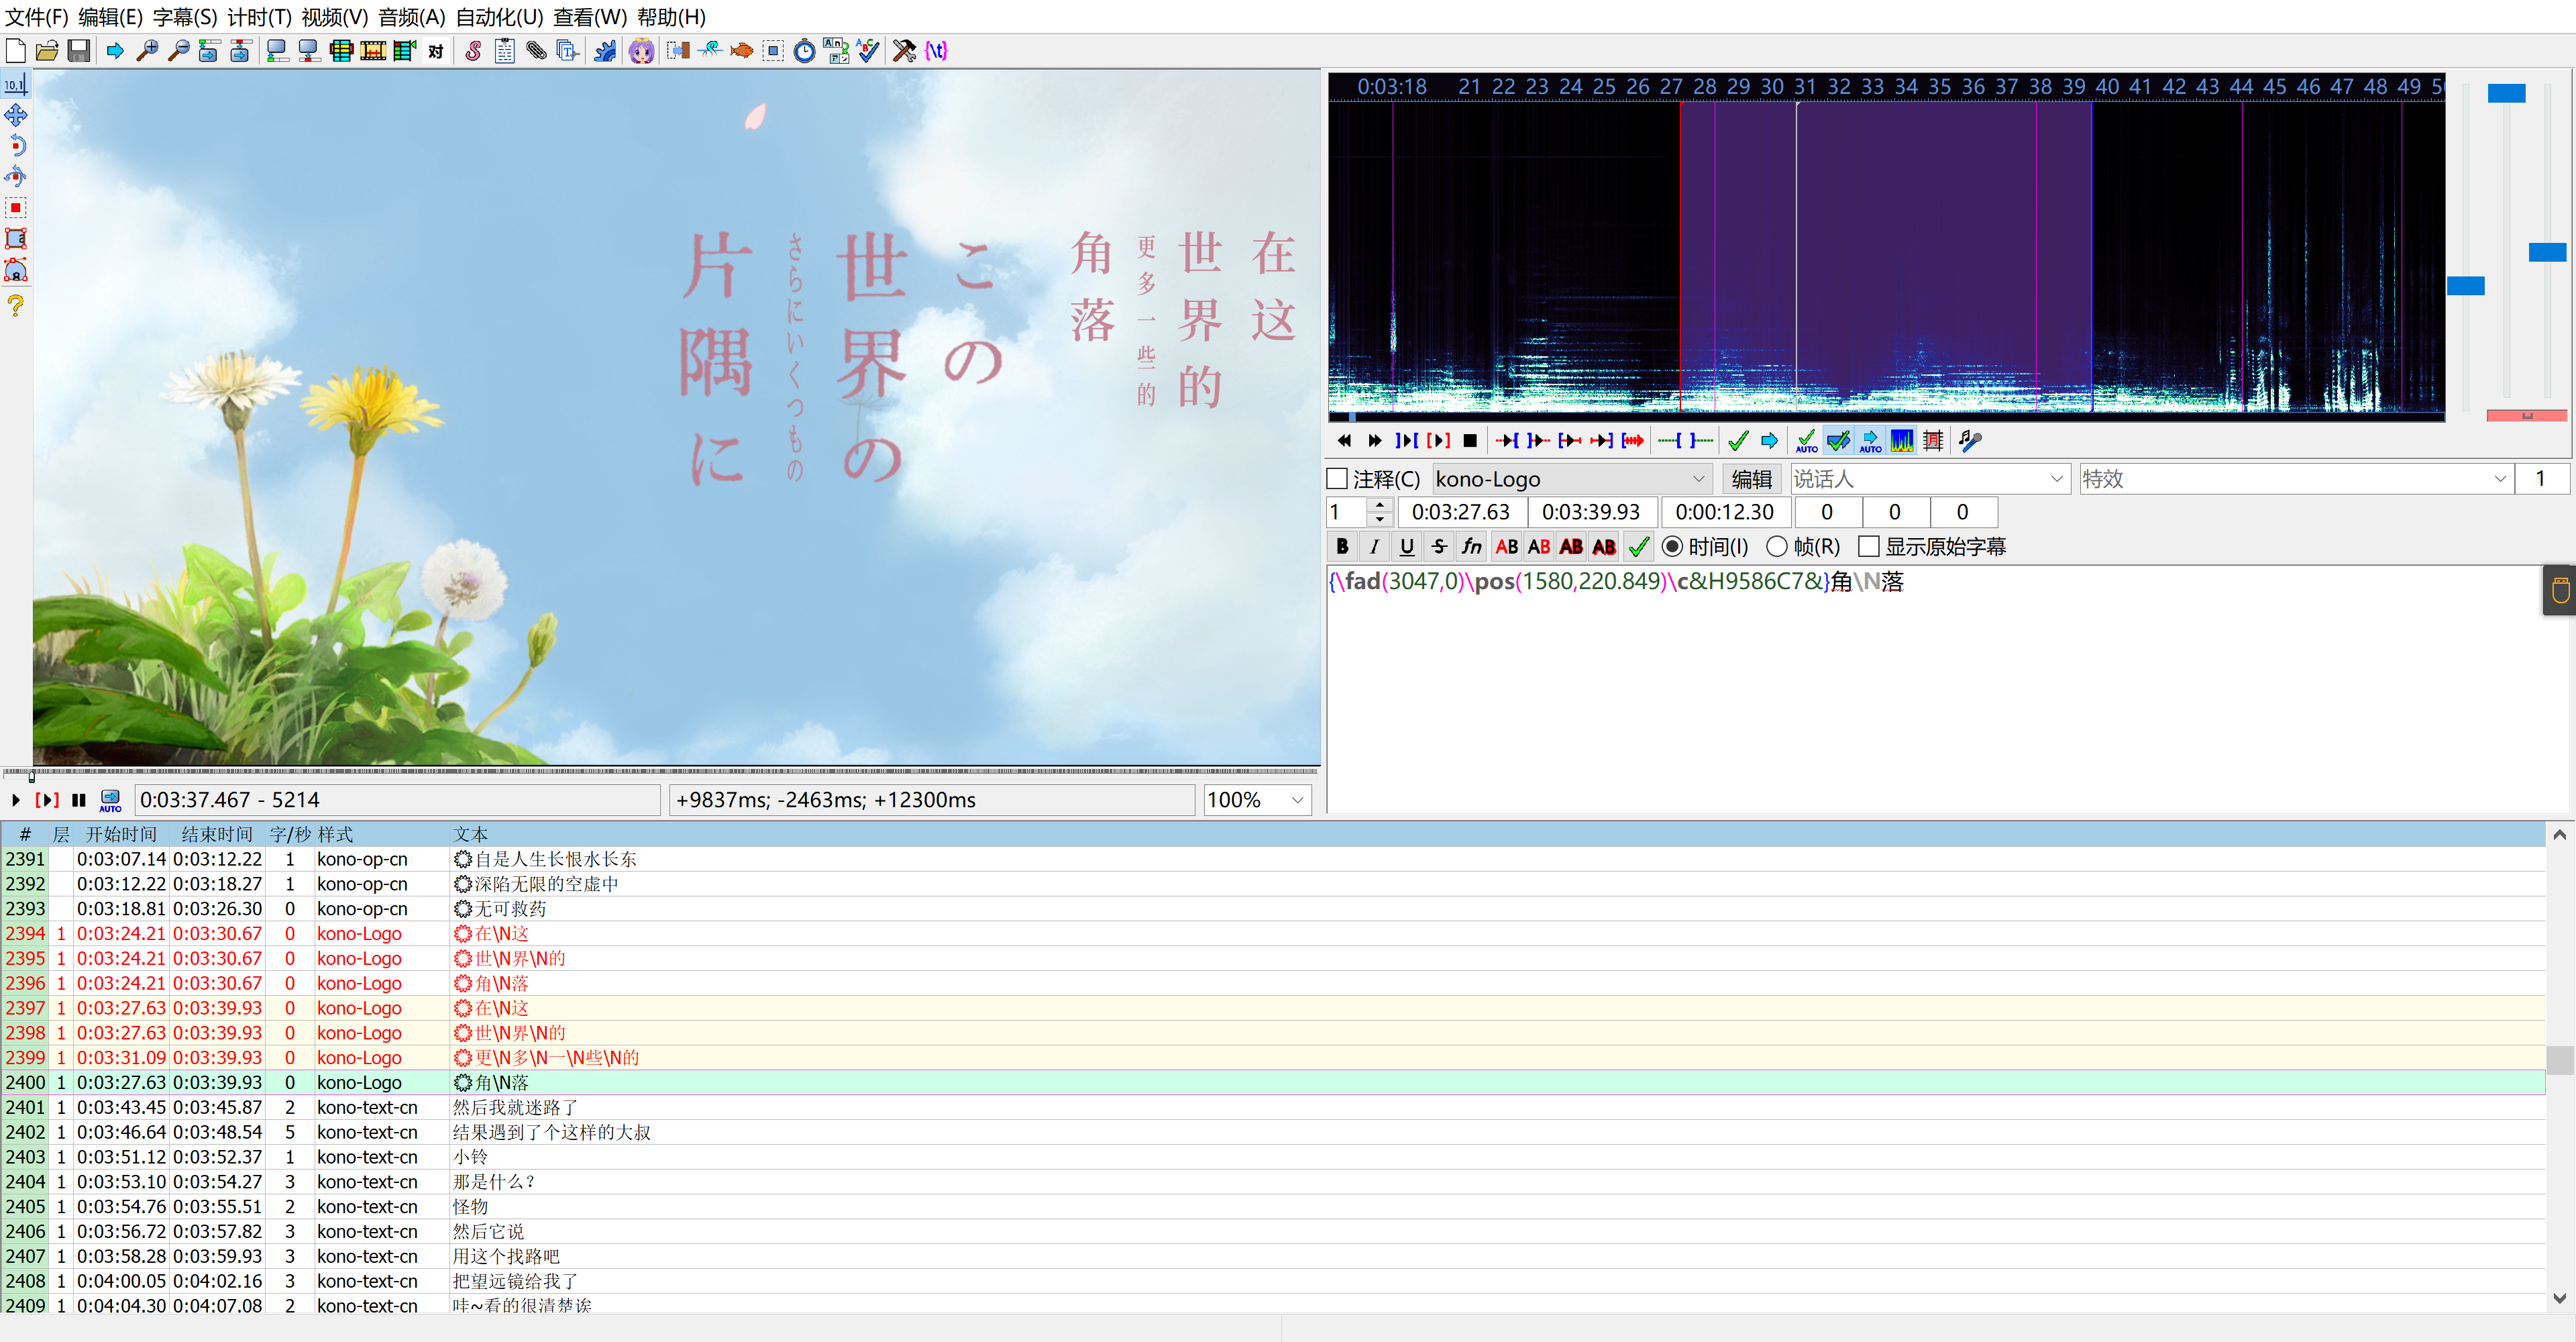Screen dimensions: 2576x1342
Task: Click the select-visible-lines grid icon
Action: [341, 50]
